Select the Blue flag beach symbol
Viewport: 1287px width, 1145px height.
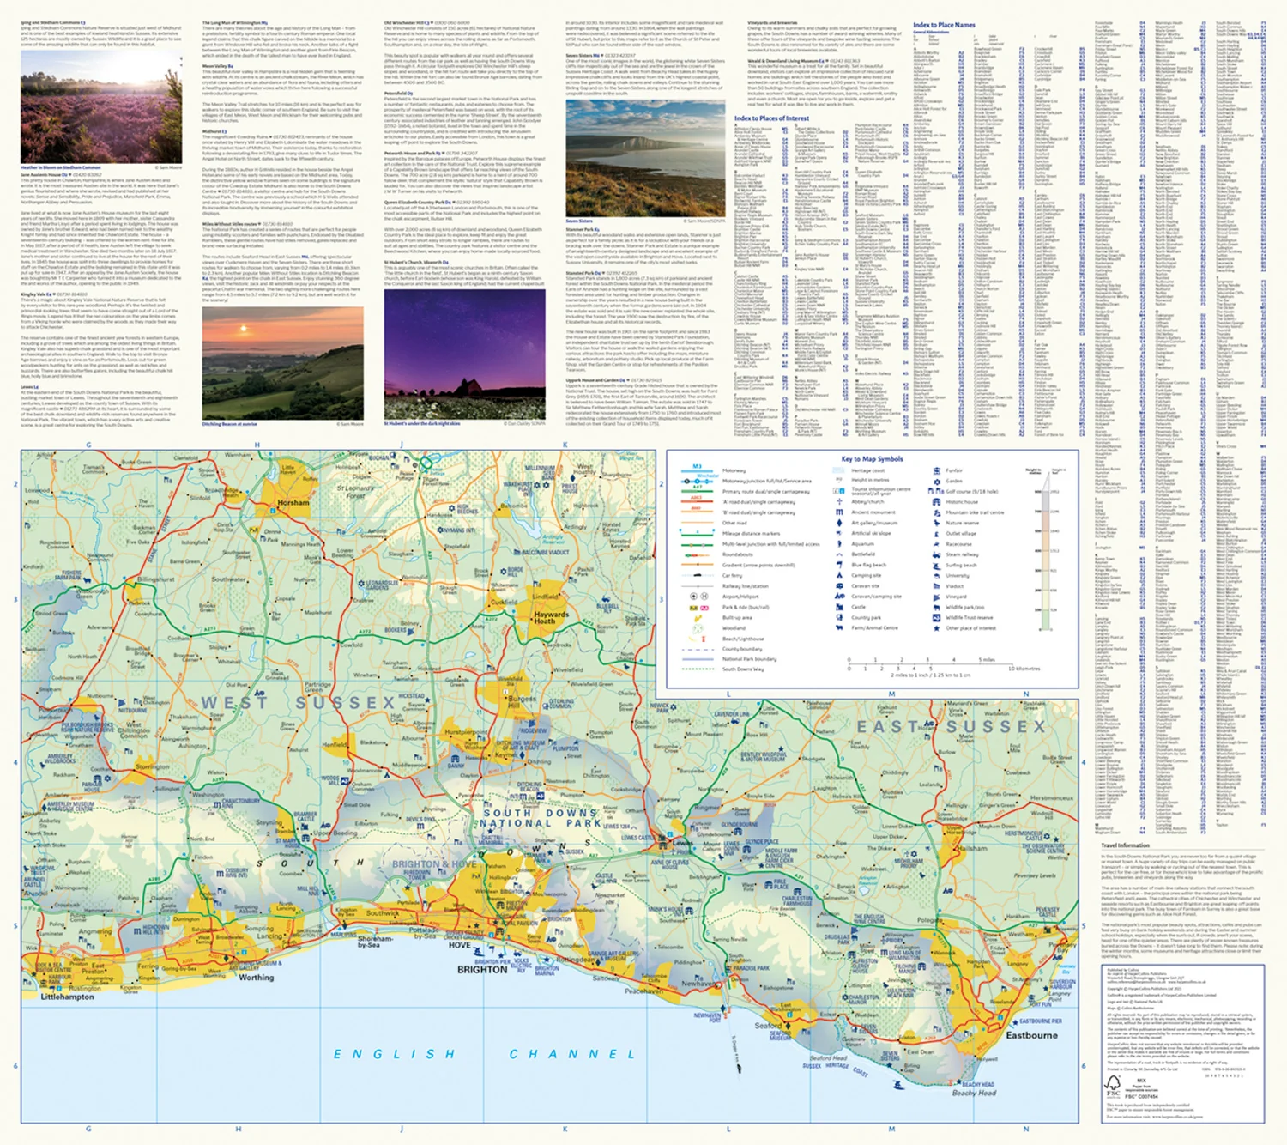(839, 565)
